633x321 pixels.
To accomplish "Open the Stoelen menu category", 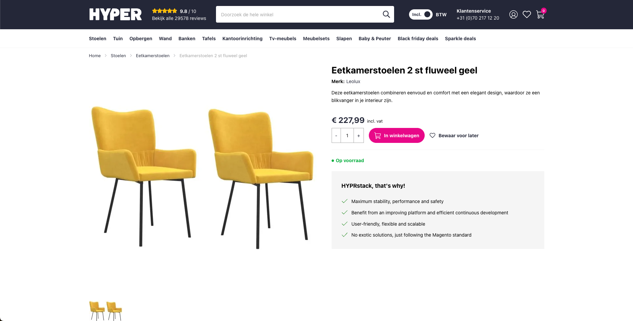I will (x=97, y=39).
